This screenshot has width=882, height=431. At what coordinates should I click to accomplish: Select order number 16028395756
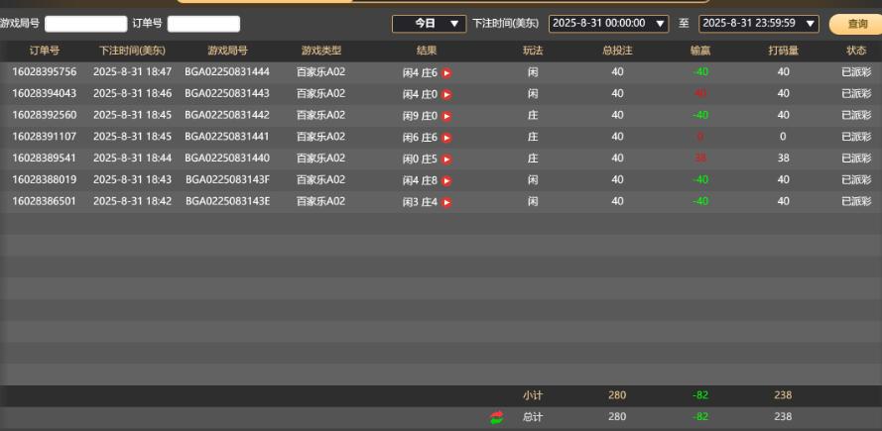[x=44, y=72]
